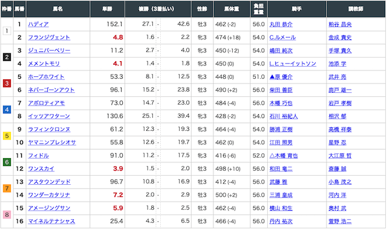387x229 pixels.
Task: Open trainer 星野 忍 page
Action: (x=337, y=142)
